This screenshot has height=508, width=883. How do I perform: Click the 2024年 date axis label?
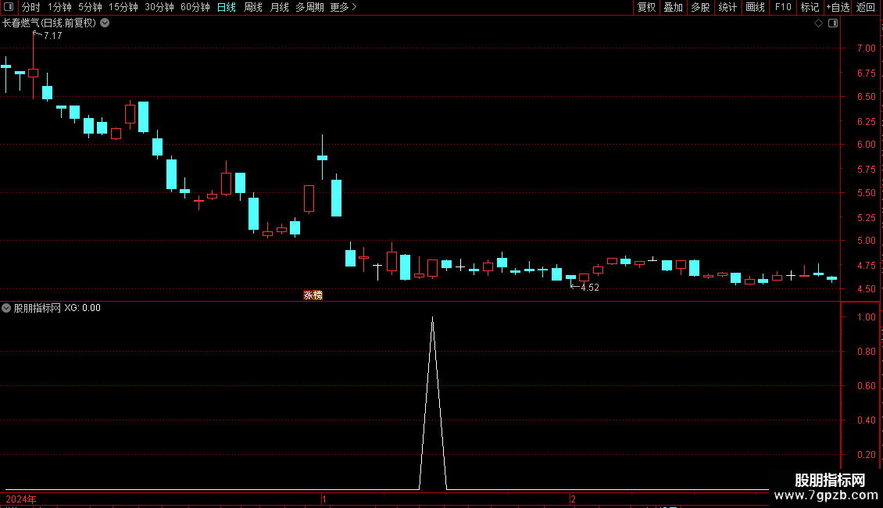(x=21, y=499)
